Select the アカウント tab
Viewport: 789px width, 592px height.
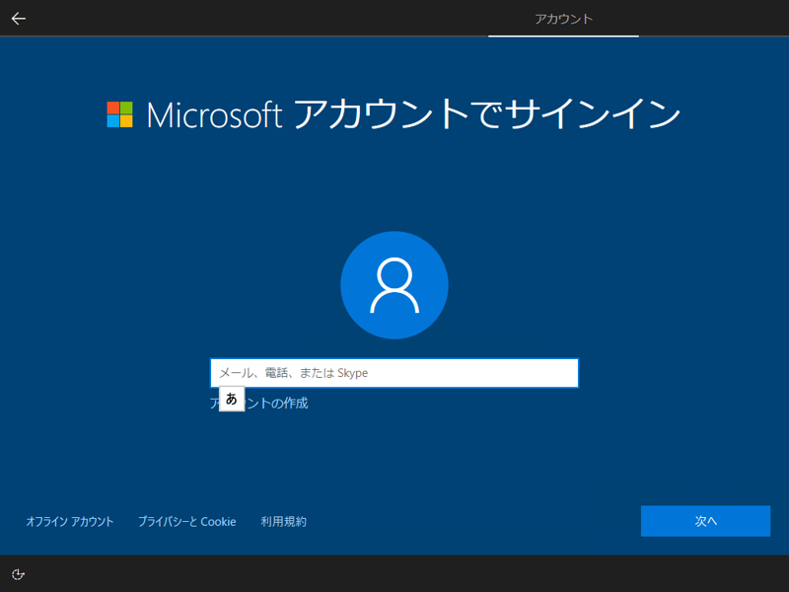pos(563,19)
